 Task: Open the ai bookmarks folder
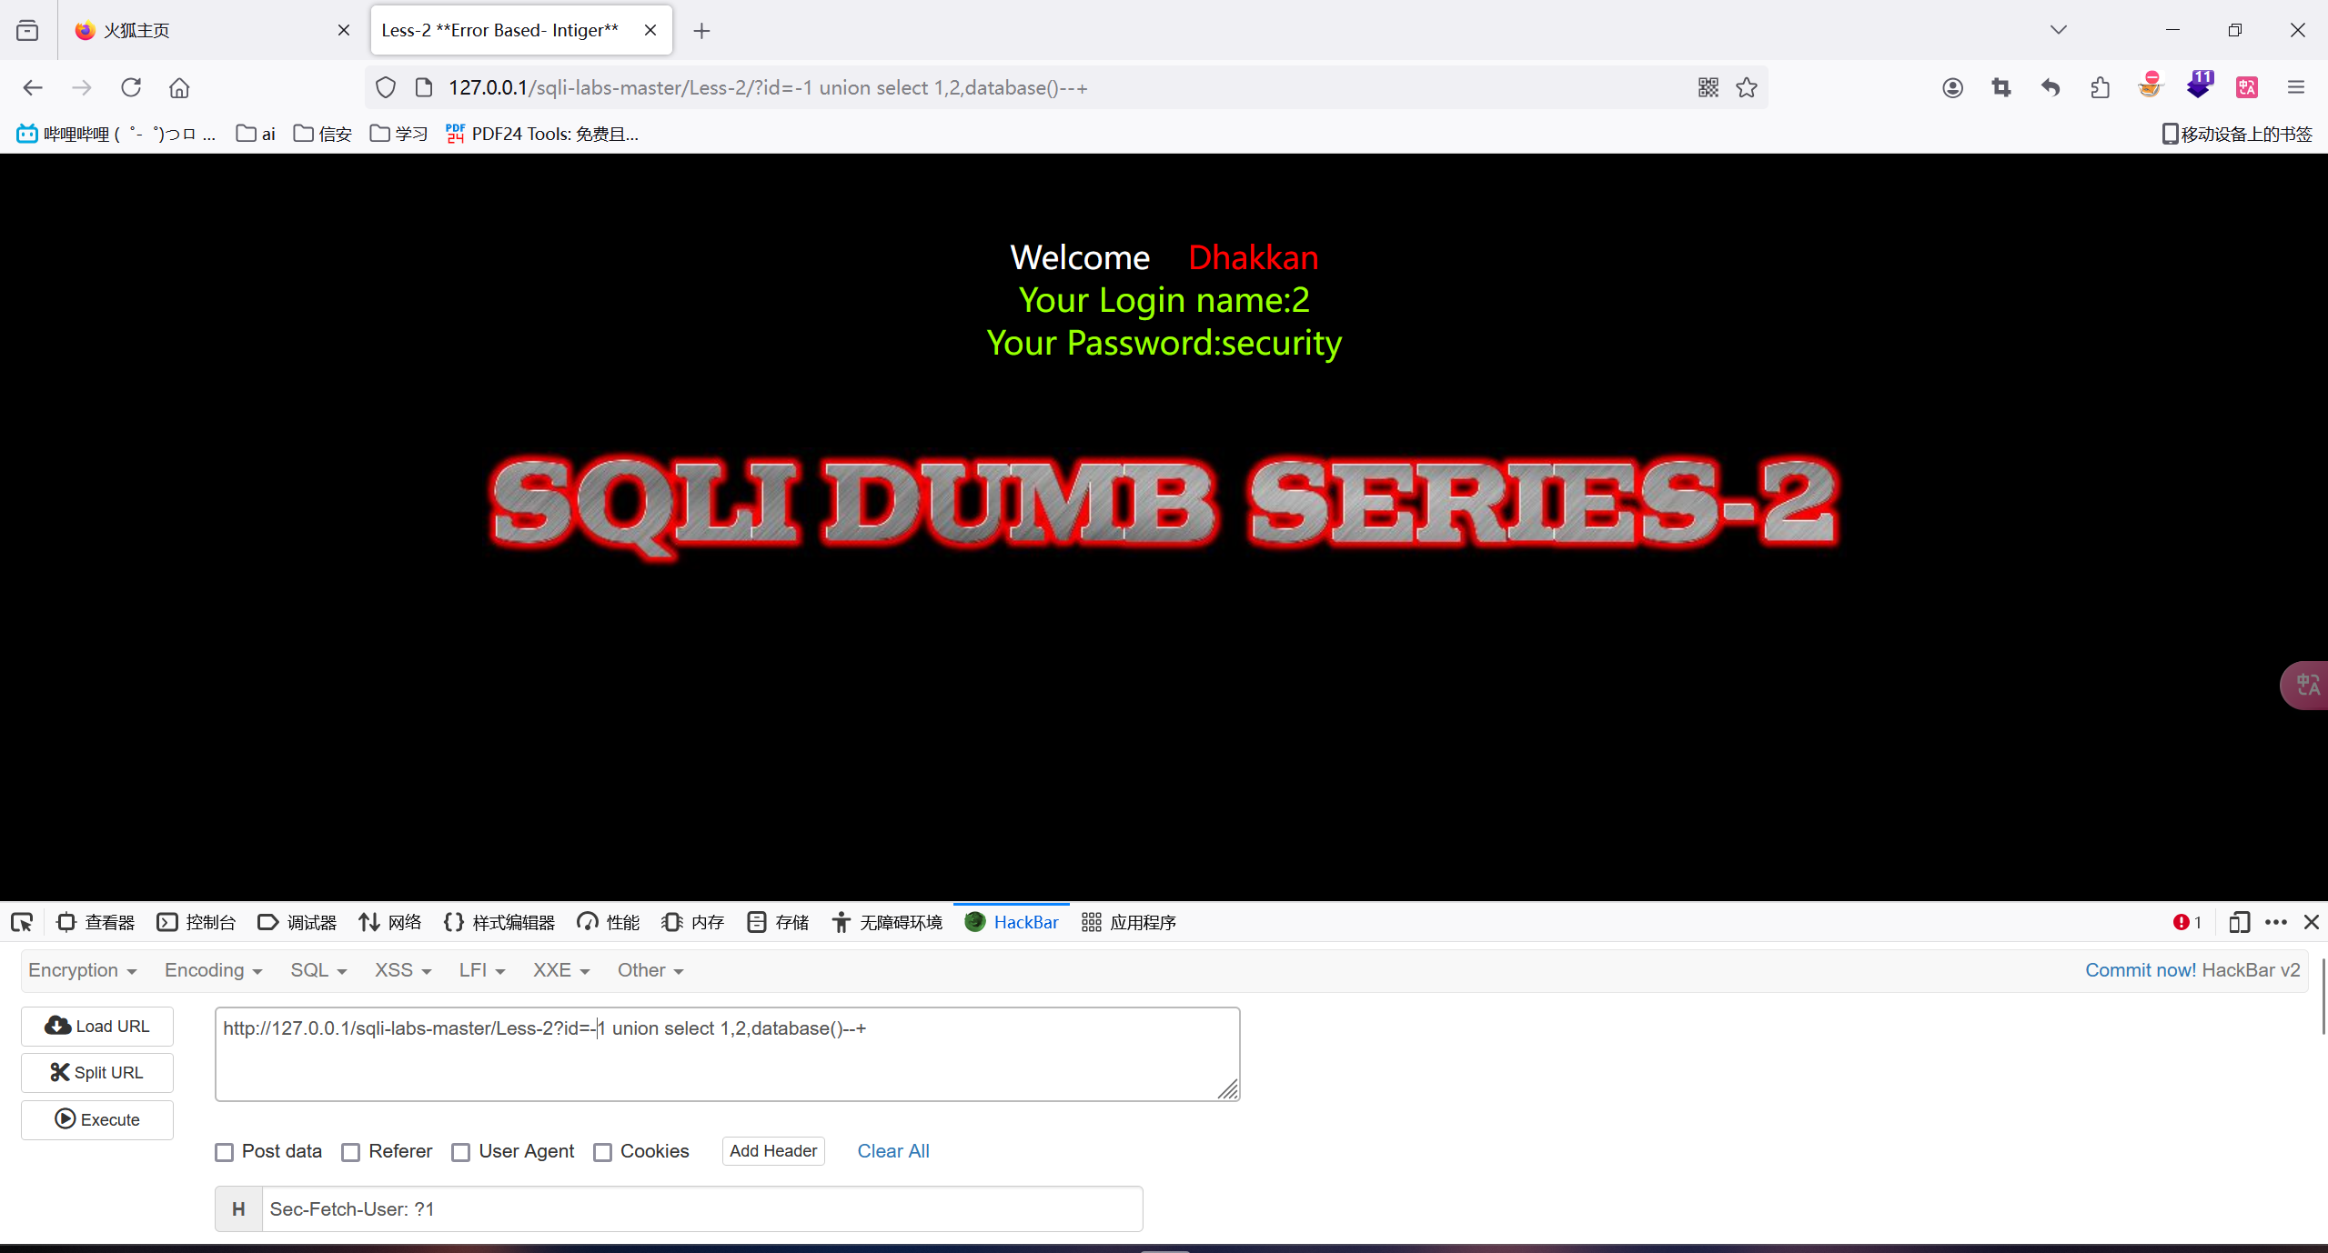(256, 134)
